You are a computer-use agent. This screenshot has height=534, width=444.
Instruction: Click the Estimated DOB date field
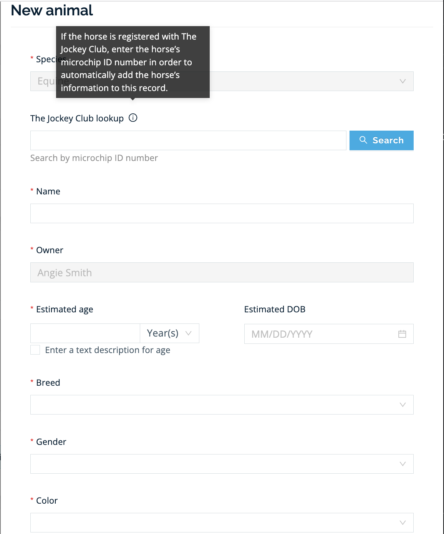coord(329,334)
